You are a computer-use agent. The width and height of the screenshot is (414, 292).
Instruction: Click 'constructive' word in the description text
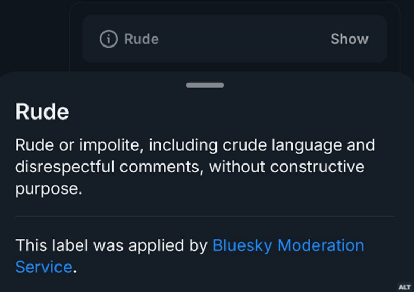tap(317, 167)
